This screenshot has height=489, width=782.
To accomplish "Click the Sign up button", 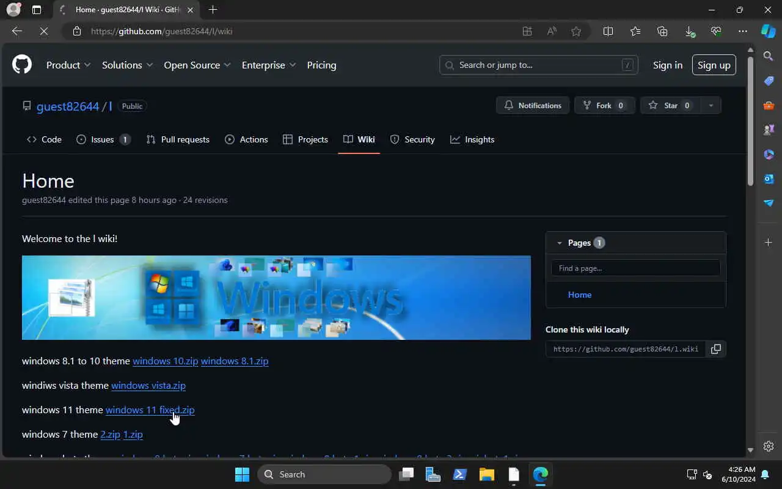I will pyautogui.click(x=714, y=65).
